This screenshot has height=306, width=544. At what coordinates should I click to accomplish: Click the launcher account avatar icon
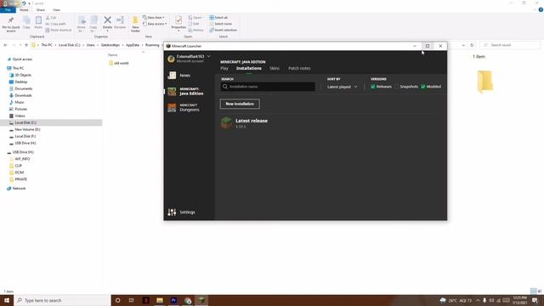pyautogui.click(x=171, y=59)
